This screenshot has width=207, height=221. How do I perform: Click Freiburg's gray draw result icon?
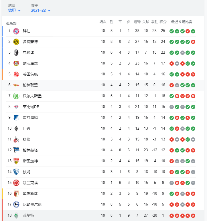pos(182,53)
